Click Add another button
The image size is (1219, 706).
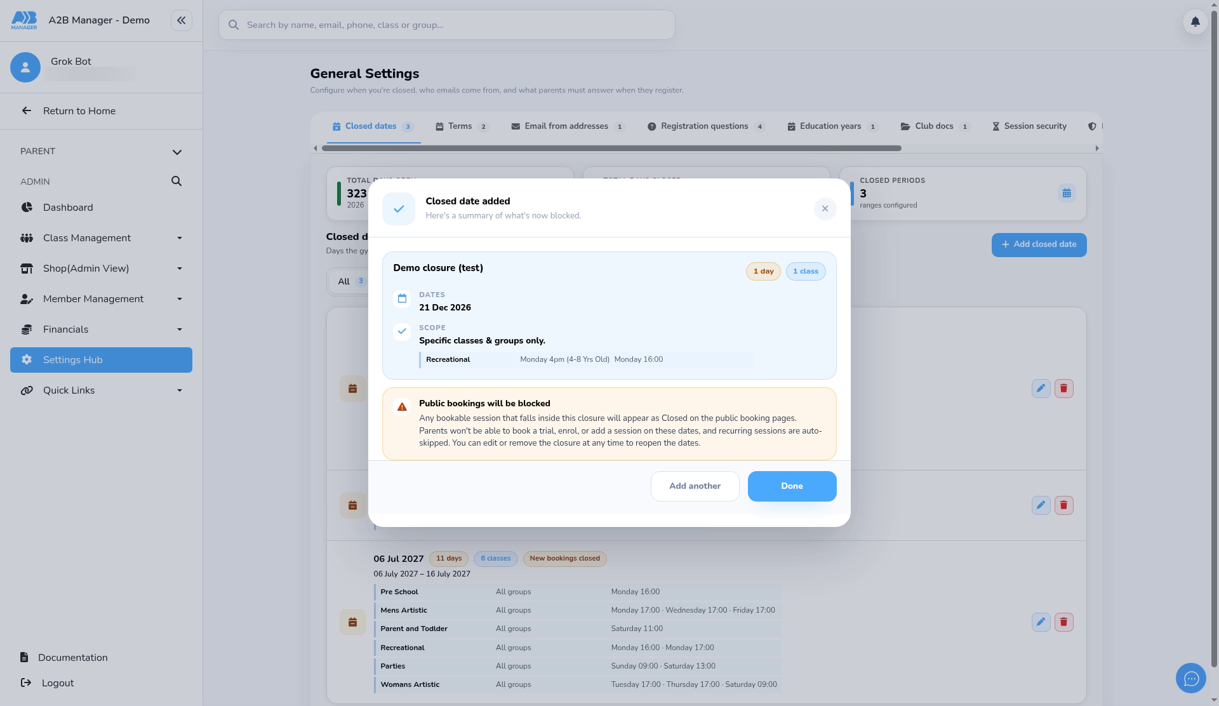click(x=695, y=486)
